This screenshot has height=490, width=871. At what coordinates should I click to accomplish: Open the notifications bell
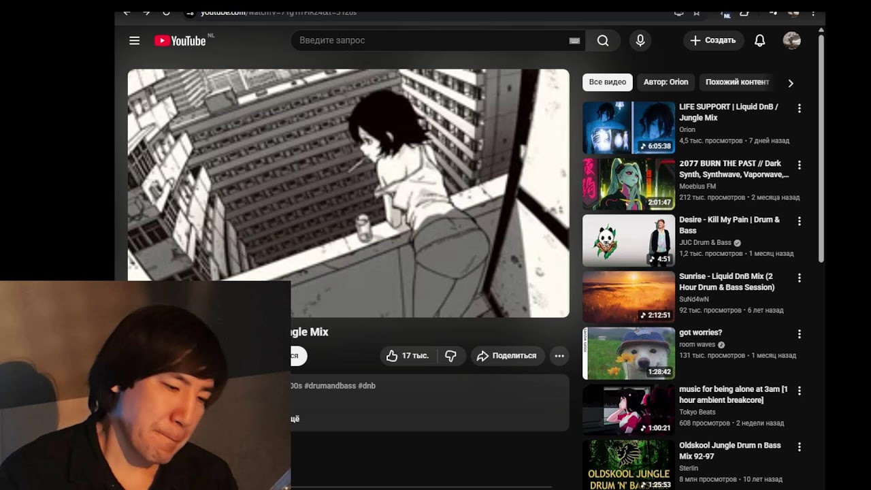coord(759,41)
